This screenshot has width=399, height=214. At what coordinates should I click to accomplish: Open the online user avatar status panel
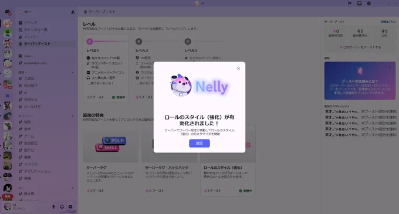pyautogui.click(x=8, y=206)
